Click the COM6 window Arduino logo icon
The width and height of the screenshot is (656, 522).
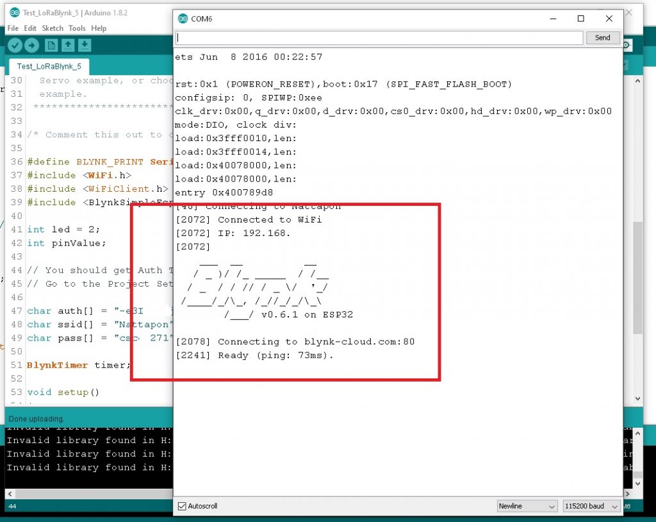183,19
